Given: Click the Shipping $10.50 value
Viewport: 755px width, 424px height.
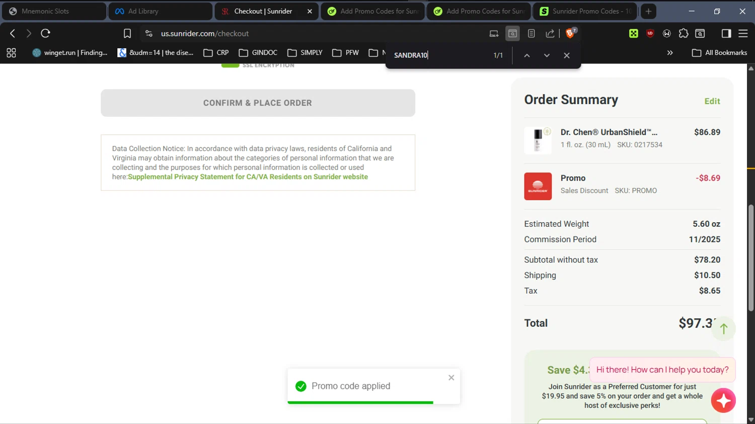Looking at the screenshot, I should click(x=707, y=275).
